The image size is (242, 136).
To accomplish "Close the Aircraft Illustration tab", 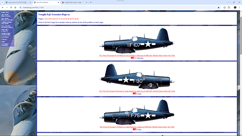I will click(58, 3).
